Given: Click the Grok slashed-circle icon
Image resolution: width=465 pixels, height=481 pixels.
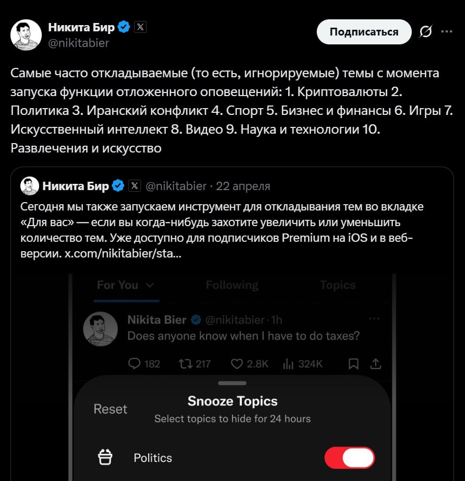Looking at the screenshot, I should (x=425, y=32).
